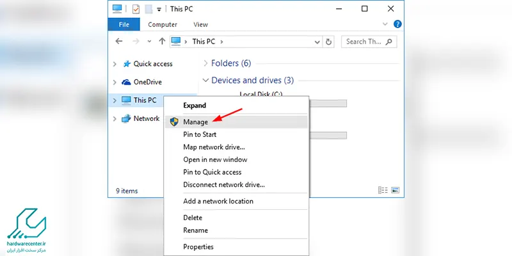This screenshot has height=256, width=512.
Task: Select Quick access in the navigation pane
Action: [x=153, y=64]
